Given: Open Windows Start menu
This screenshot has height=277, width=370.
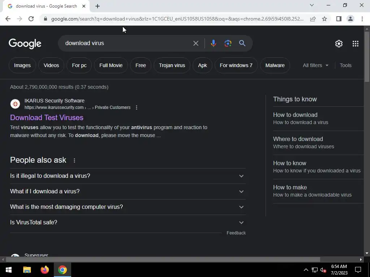Looking at the screenshot, I should coord(9,270).
